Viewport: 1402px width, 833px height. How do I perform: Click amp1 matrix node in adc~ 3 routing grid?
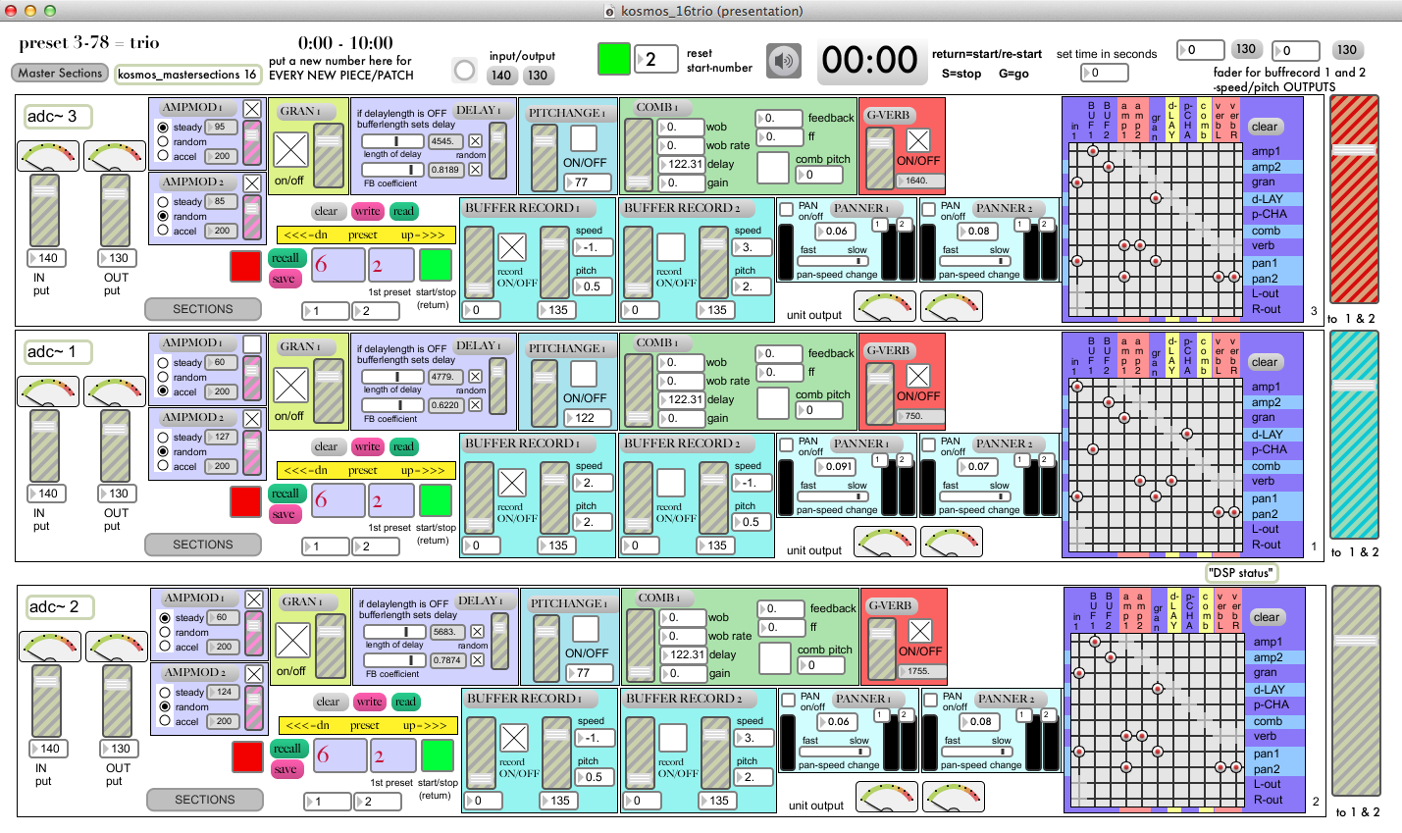tap(1092, 151)
